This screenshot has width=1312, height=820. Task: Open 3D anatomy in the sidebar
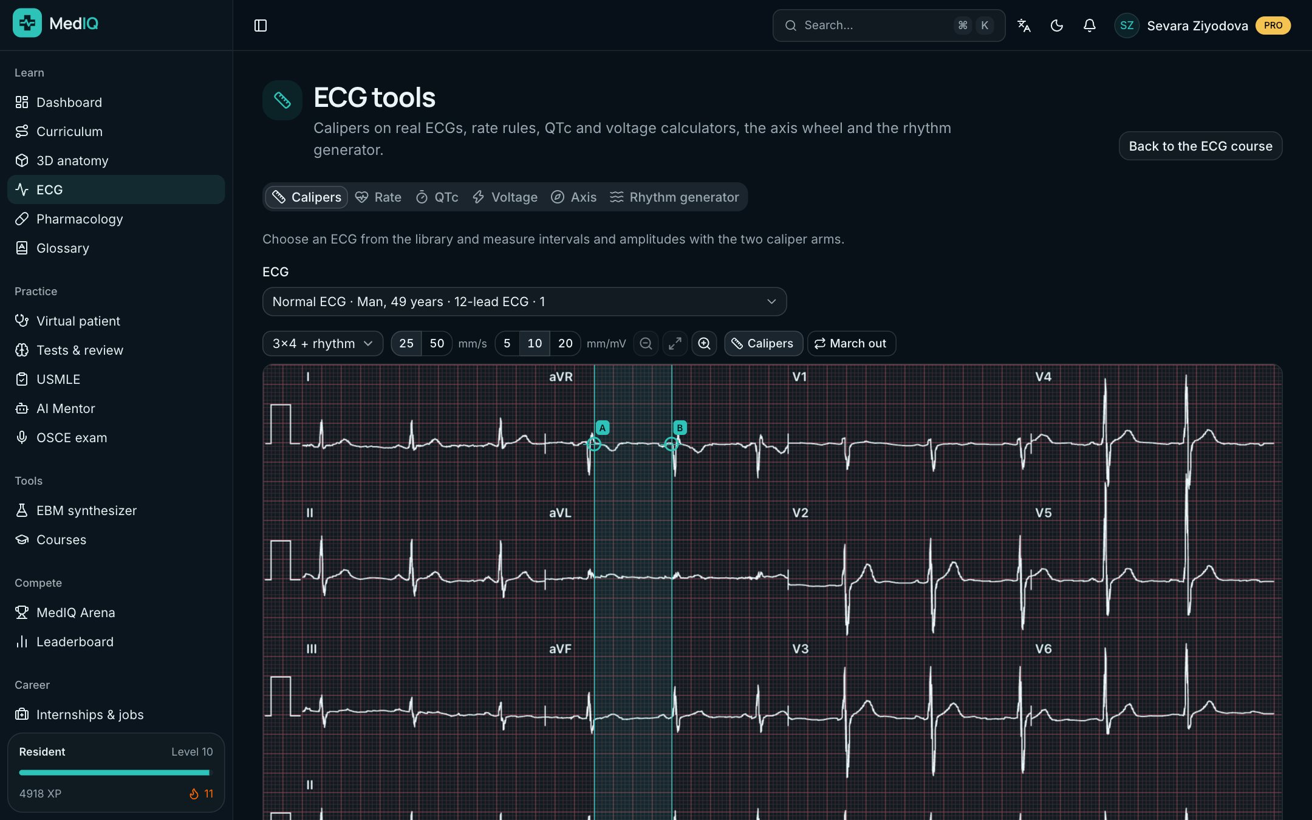[x=116, y=160]
